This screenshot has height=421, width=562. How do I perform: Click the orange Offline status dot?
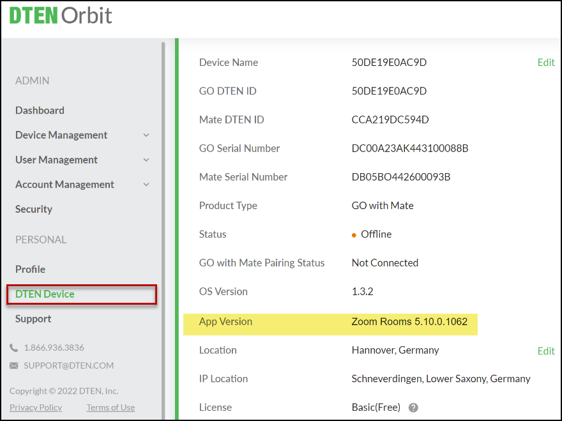coord(354,235)
